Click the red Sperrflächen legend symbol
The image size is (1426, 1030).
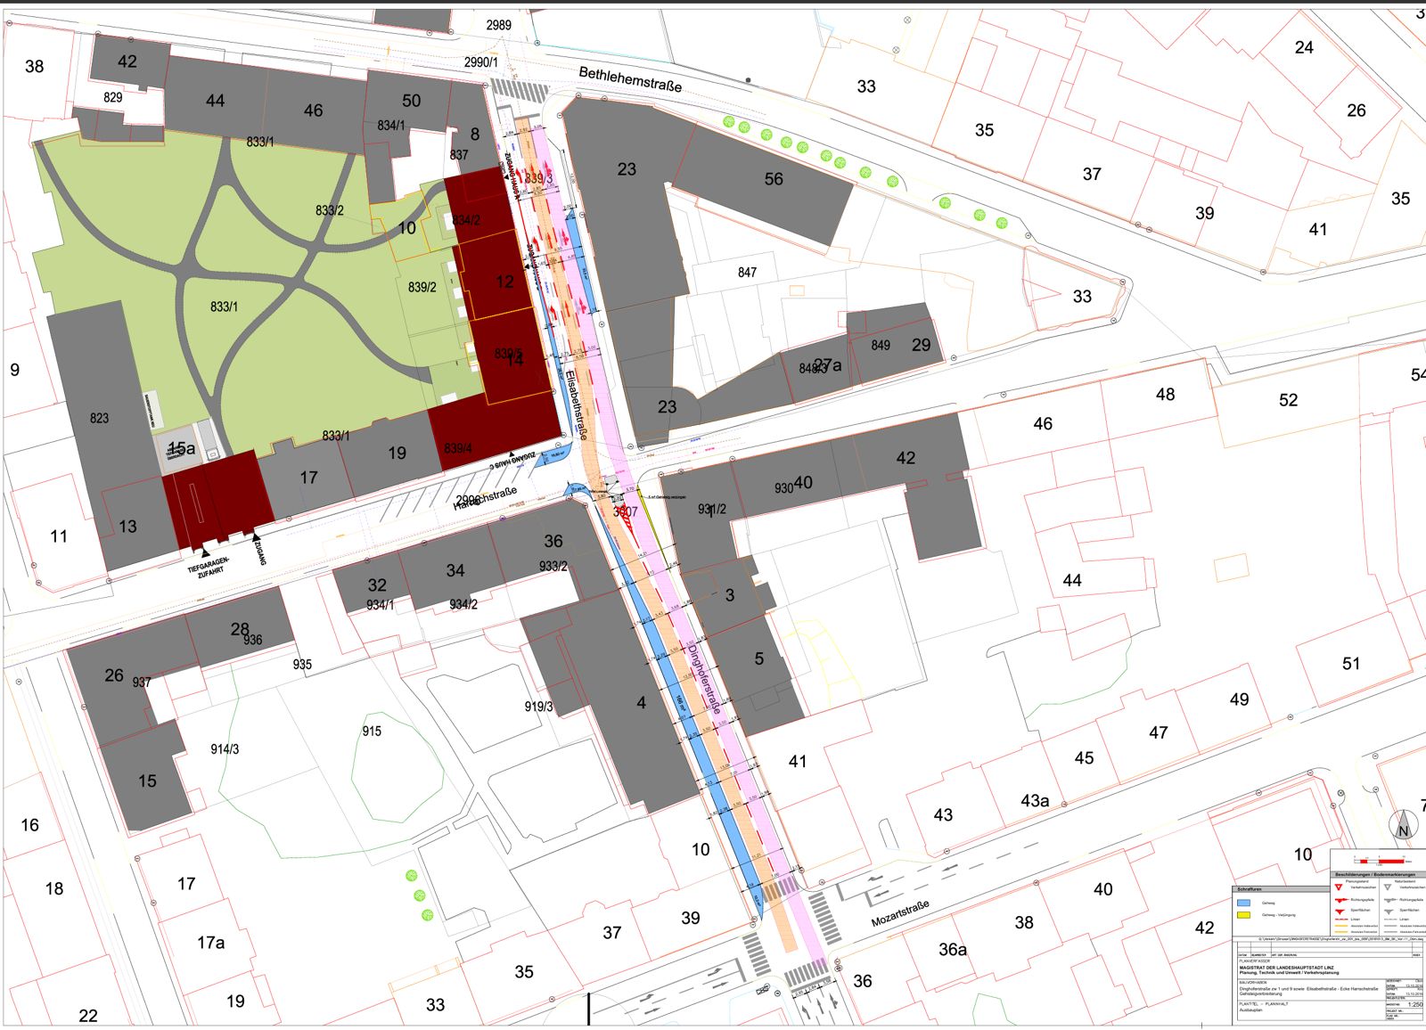pyautogui.click(x=1340, y=911)
